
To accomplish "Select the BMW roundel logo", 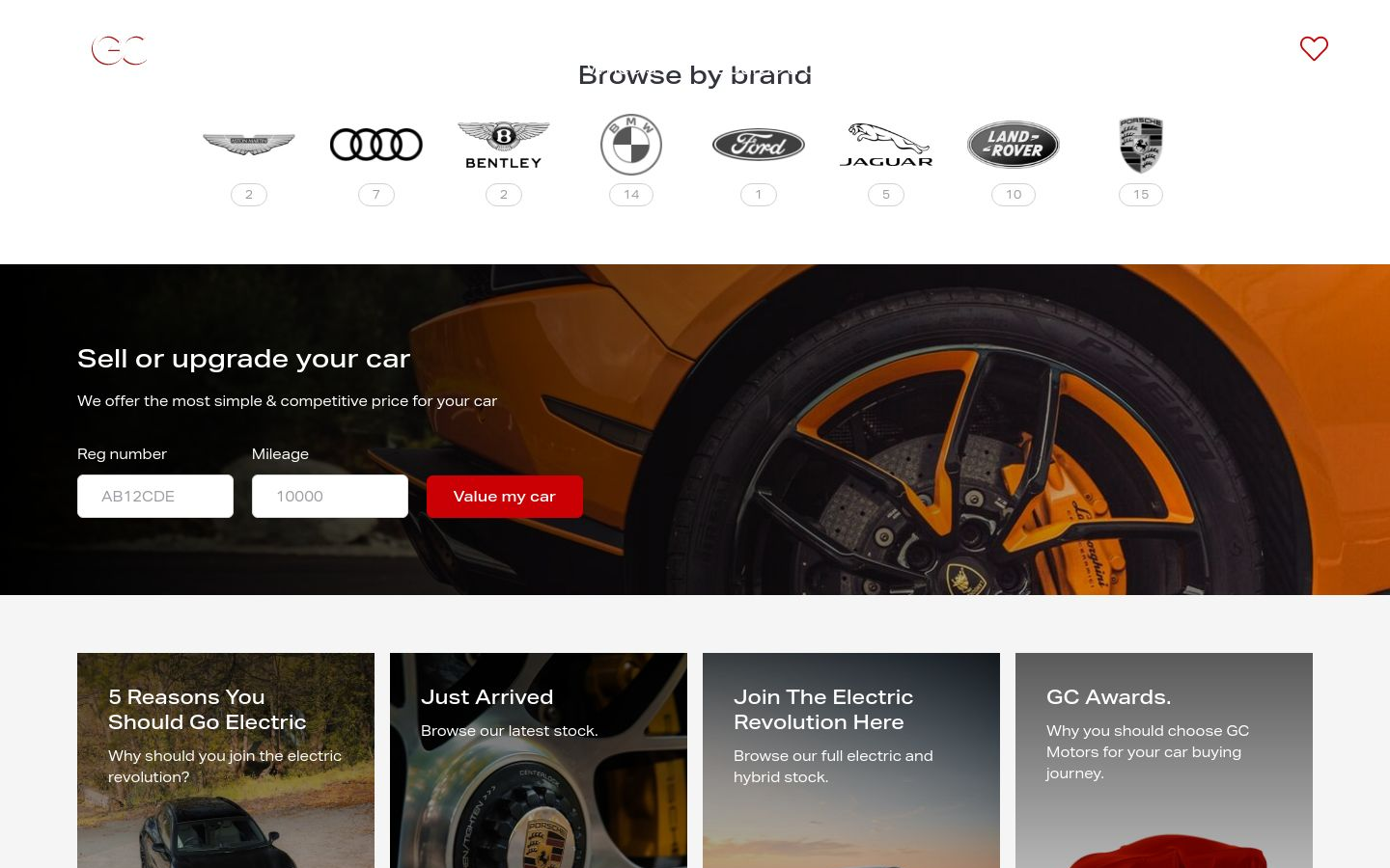I will tap(631, 145).
